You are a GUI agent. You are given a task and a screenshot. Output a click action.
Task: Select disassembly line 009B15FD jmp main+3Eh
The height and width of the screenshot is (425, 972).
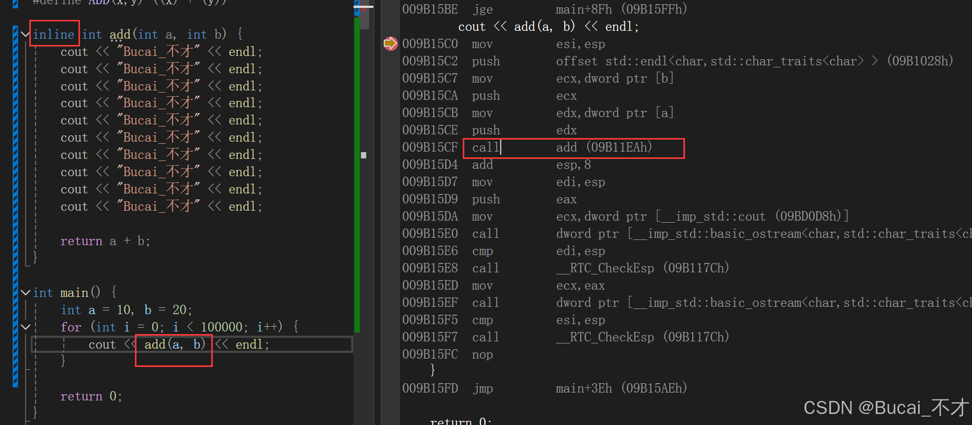pos(544,388)
